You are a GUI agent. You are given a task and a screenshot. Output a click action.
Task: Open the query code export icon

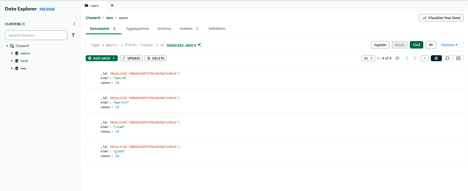tap(431, 45)
